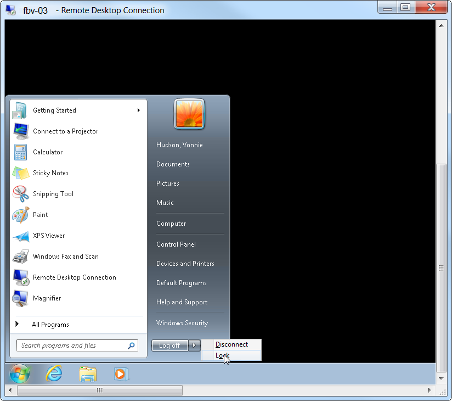
Task: Launch Windows Fax and Scan icon
Action: click(20, 257)
